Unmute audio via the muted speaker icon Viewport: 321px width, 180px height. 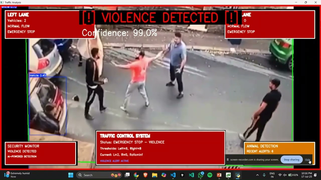285,175
